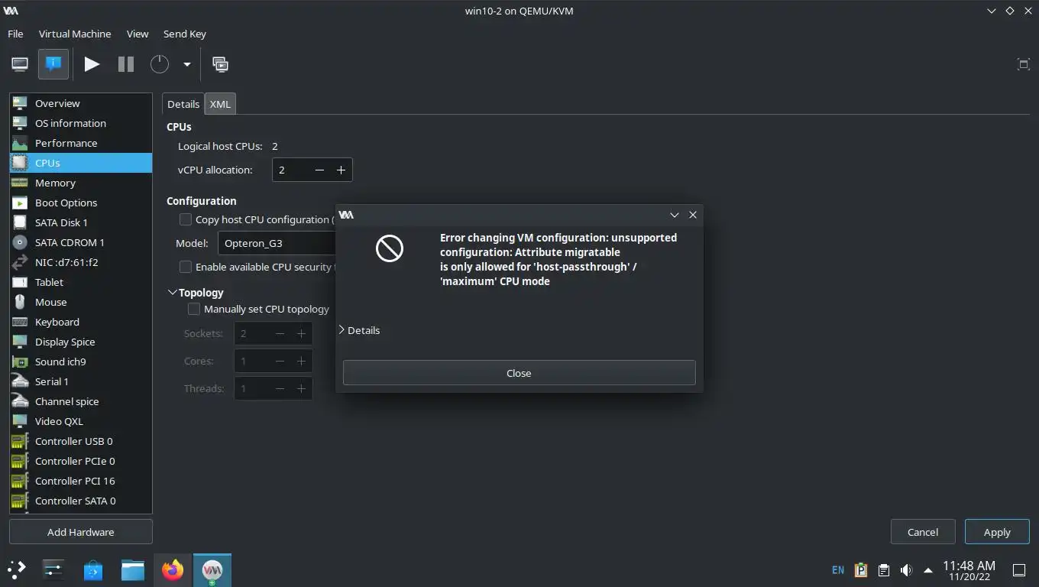
Task: Close the error dialog via Close button
Action: pos(519,373)
